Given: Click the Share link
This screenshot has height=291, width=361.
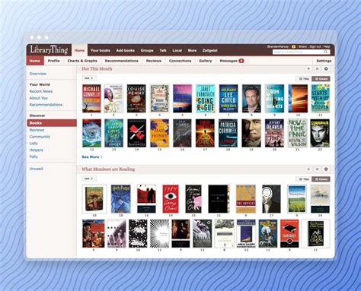Looking at the screenshot, I should (x=302, y=46).
